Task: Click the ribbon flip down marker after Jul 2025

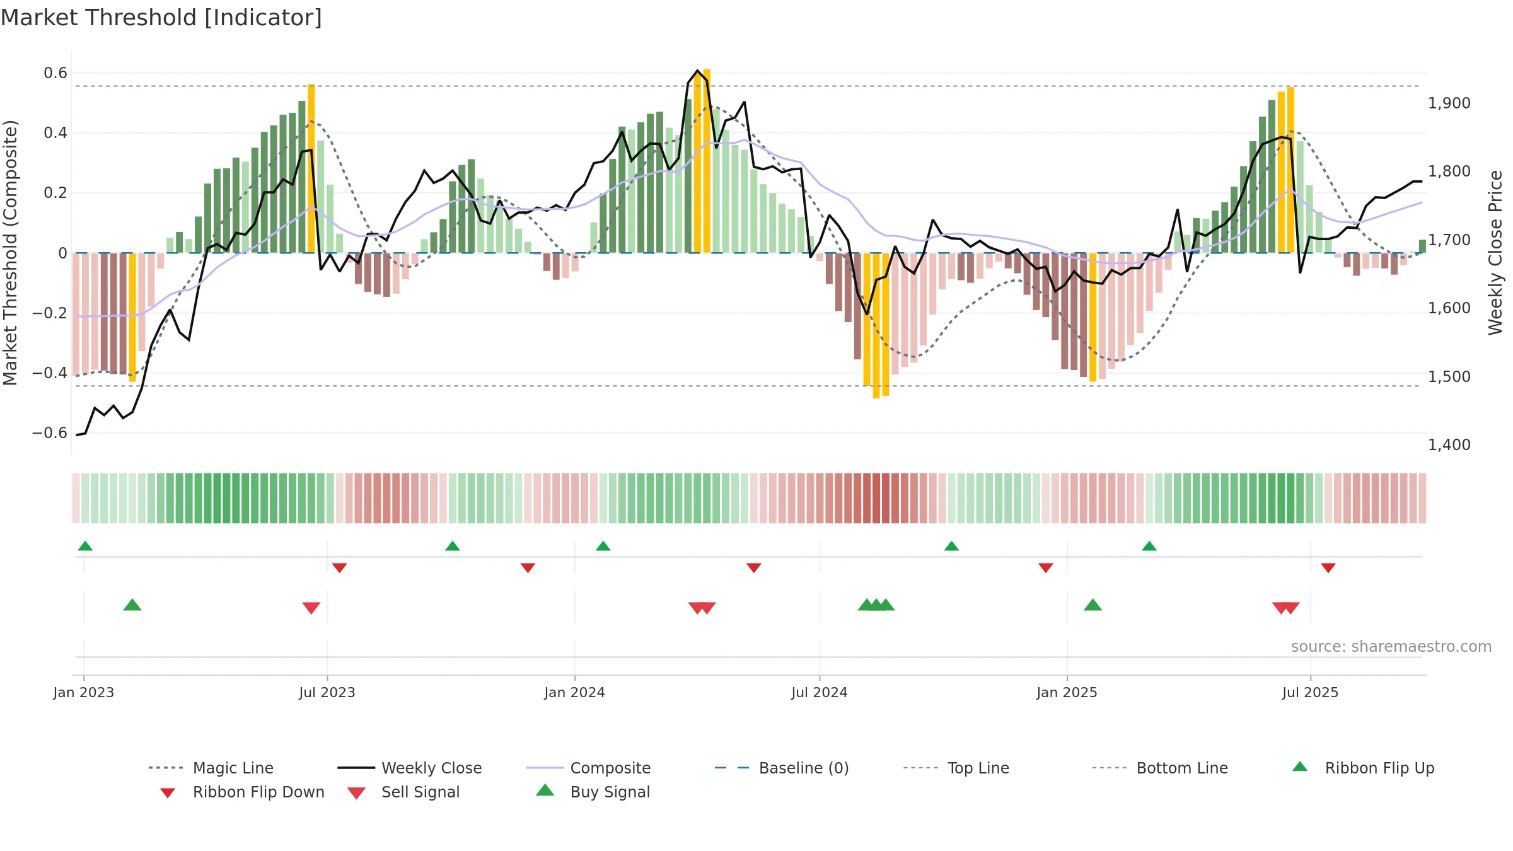Action: [x=1328, y=568]
